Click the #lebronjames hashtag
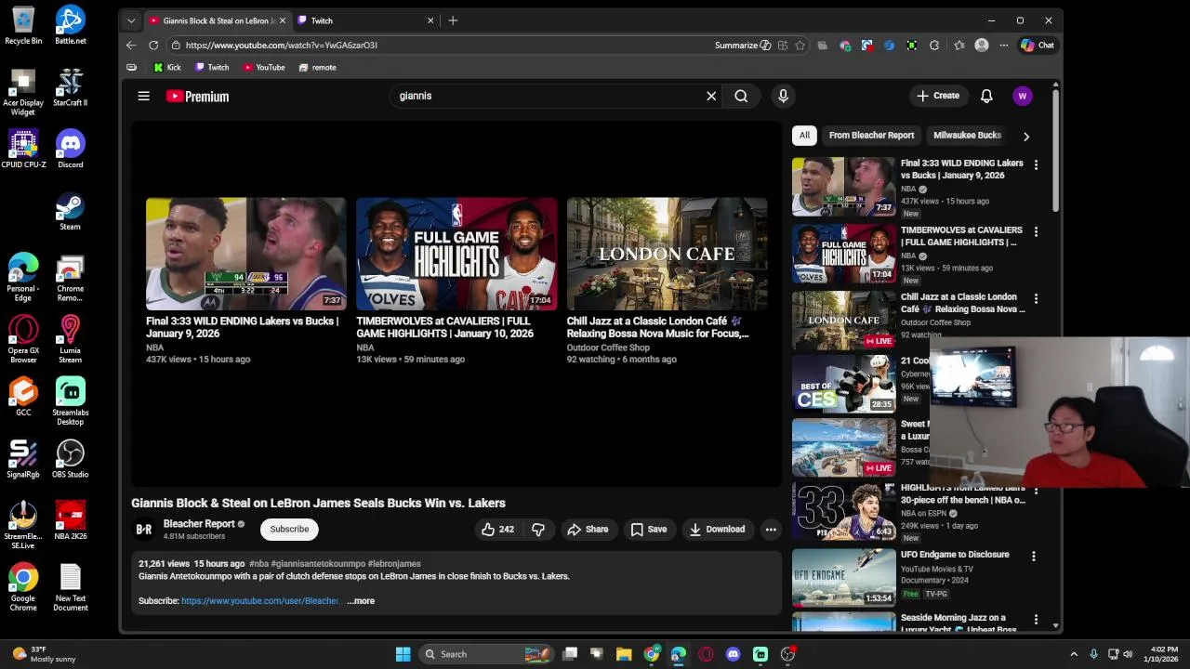 pos(394,564)
